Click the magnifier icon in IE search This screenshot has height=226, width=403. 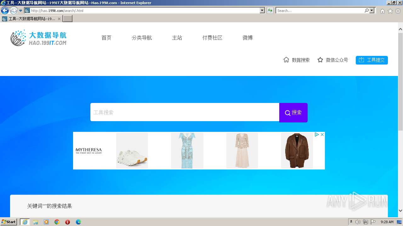pyautogui.click(x=366, y=11)
